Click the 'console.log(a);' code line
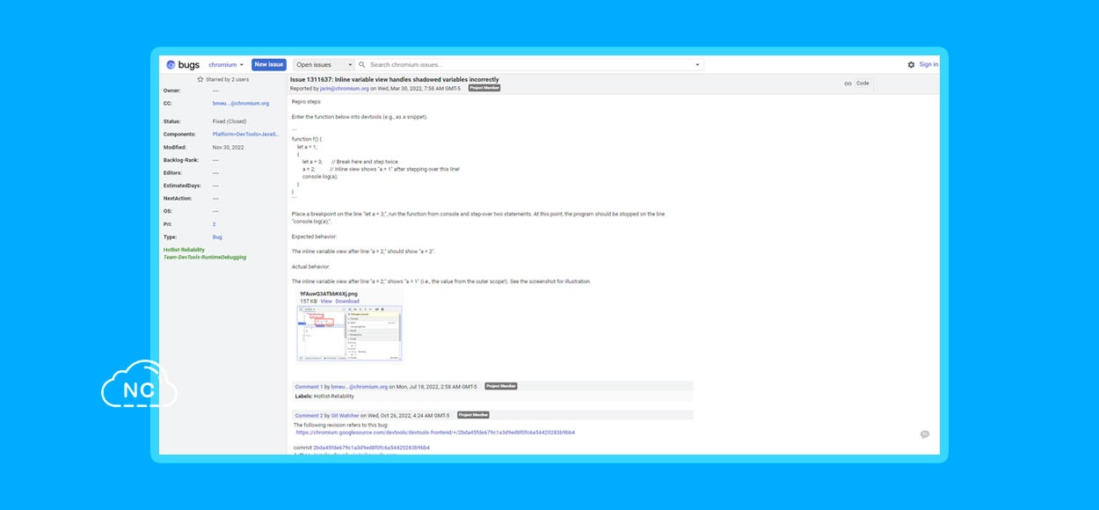This screenshot has height=510, width=1099. (x=320, y=177)
